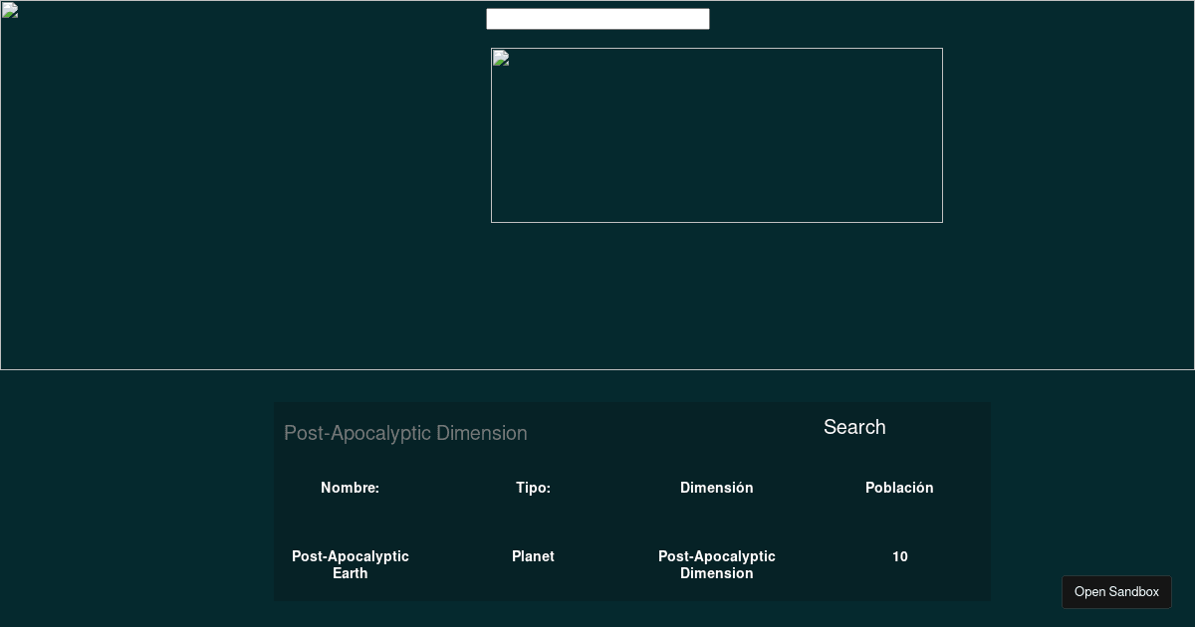This screenshot has width=1195, height=627.
Task: Select the Planet type cell
Action: (x=534, y=556)
